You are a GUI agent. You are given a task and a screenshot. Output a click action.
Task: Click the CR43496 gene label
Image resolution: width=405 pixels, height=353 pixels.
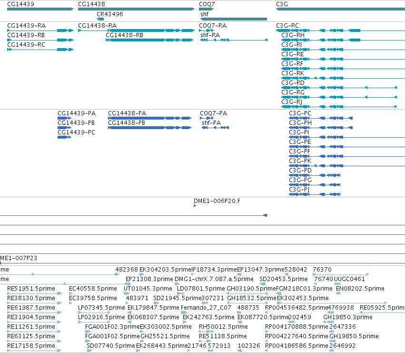[x=110, y=14]
